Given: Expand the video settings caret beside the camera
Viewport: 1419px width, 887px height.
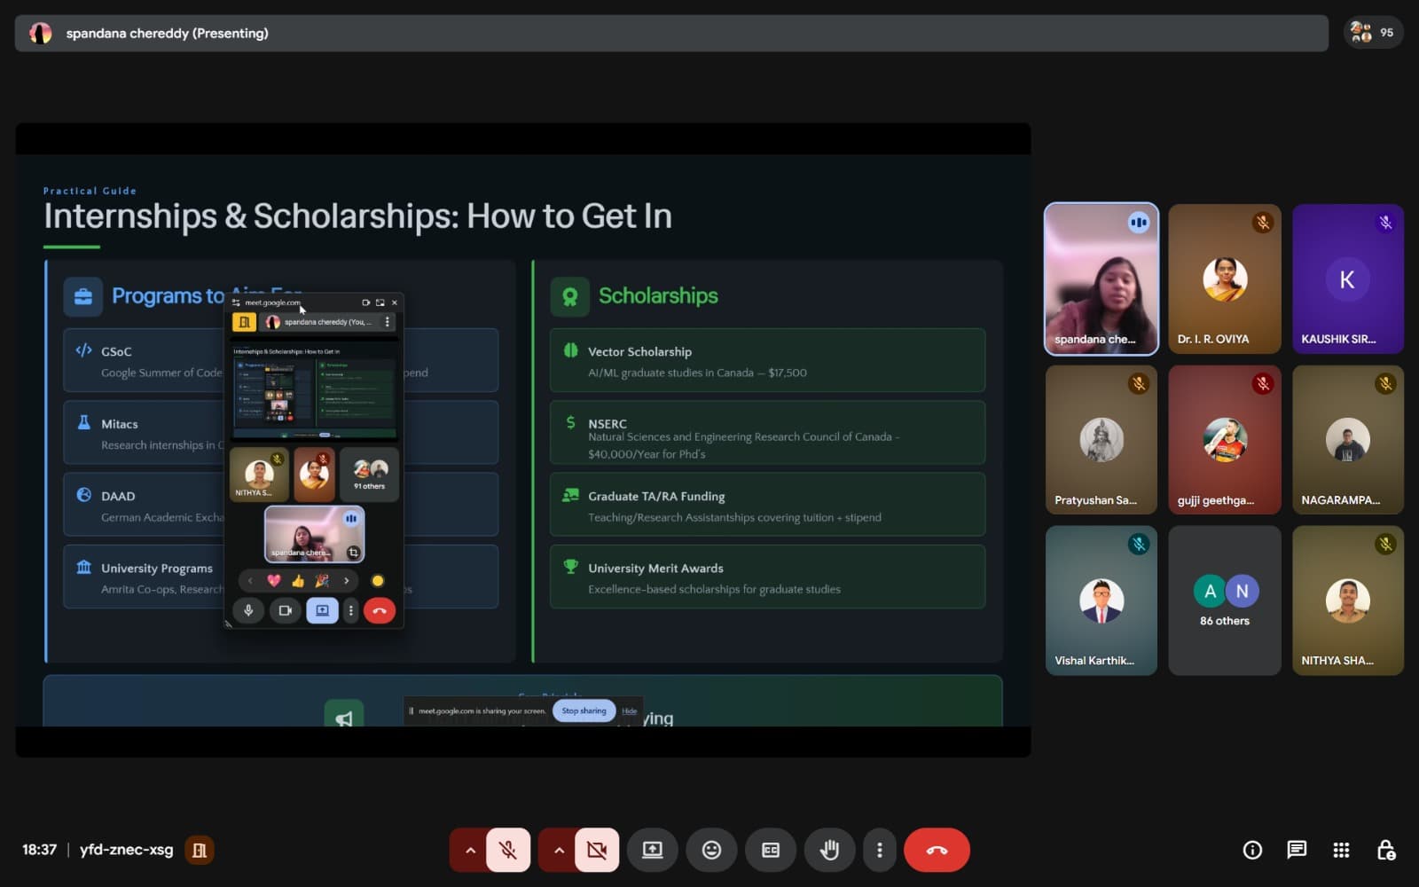Looking at the screenshot, I should [559, 850].
